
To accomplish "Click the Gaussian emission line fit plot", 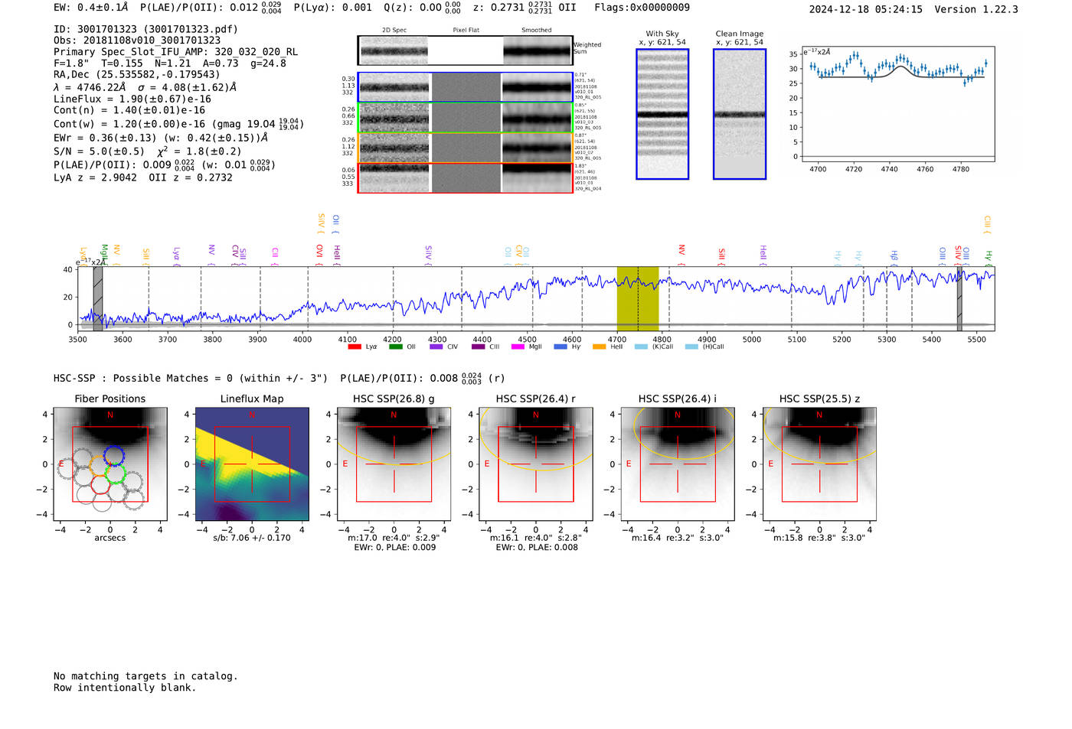I will click(897, 104).
